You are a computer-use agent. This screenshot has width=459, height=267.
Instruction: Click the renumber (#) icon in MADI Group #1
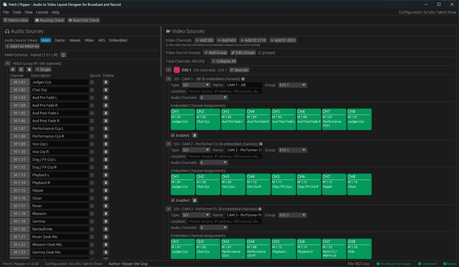click(13, 69)
